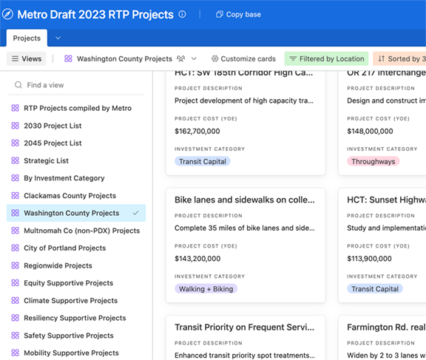Open RTP Projects compiled by Metro view
The width and height of the screenshot is (426, 360).
click(78, 108)
